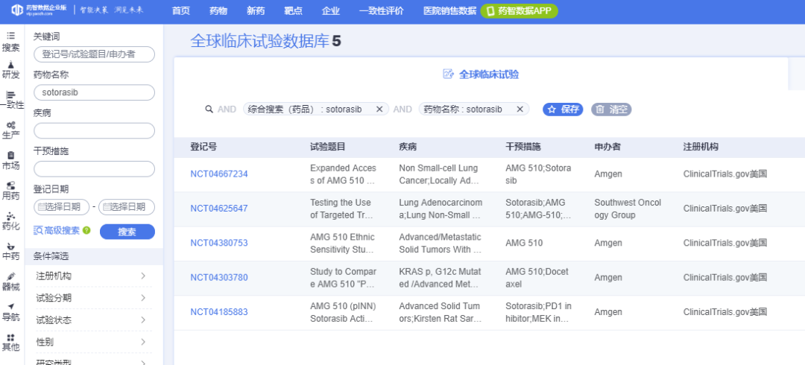Click the 全球临床试验 tab title
Screen dimensions: 805x365
489,74
